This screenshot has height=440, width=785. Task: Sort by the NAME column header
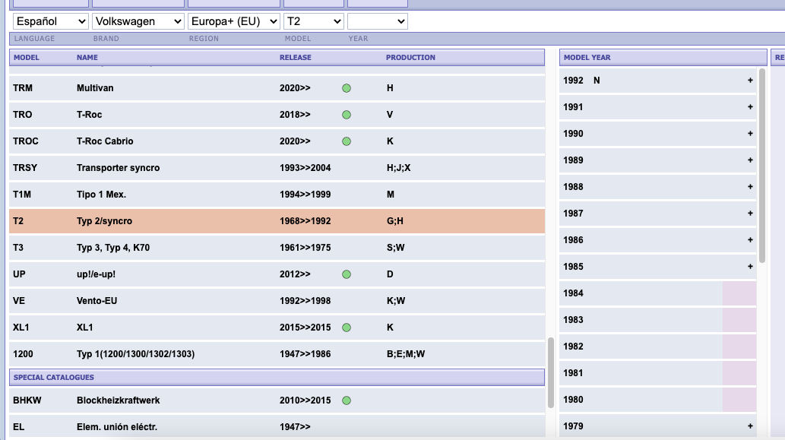pyautogui.click(x=87, y=58)
